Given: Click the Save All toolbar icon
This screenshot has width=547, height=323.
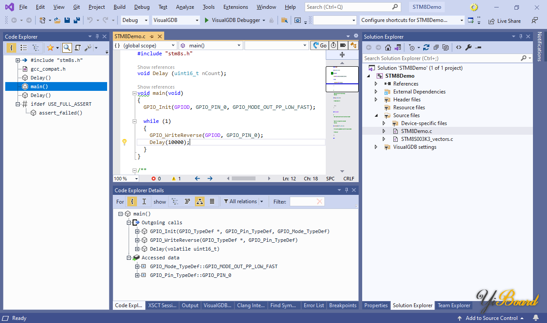Looking at the screenshot, I should tap(76, 20).
